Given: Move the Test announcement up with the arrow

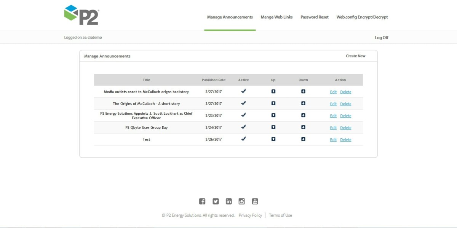Looking at the screenshot, I should 273,139.
